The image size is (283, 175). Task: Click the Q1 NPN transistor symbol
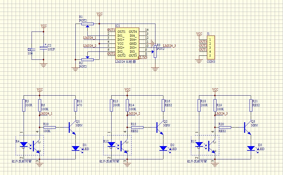[x=71, y=127]
